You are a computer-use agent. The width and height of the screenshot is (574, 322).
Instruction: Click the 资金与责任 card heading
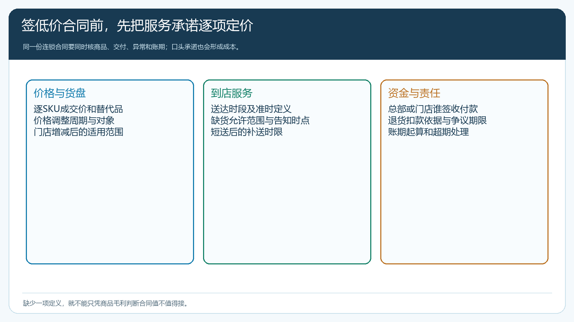(414, 93)
